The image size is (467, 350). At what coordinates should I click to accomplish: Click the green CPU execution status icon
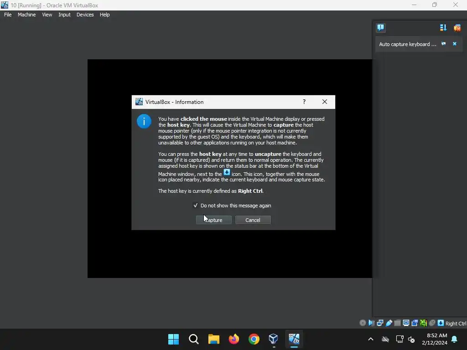pos(423,323)
